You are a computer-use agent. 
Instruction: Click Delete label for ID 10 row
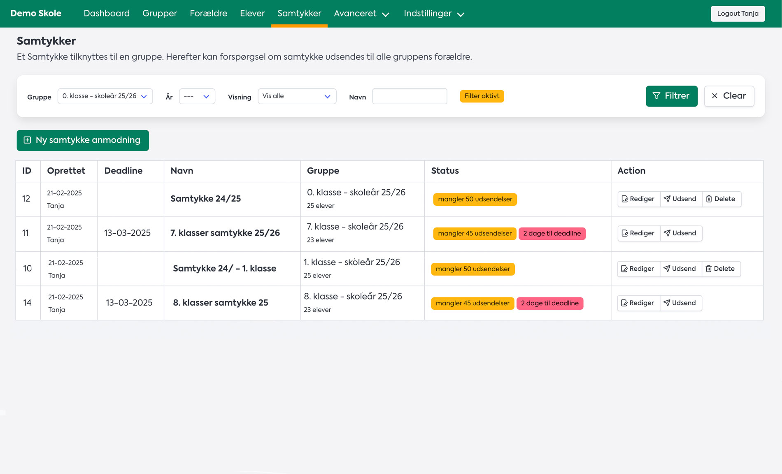(x=724, y=269)
